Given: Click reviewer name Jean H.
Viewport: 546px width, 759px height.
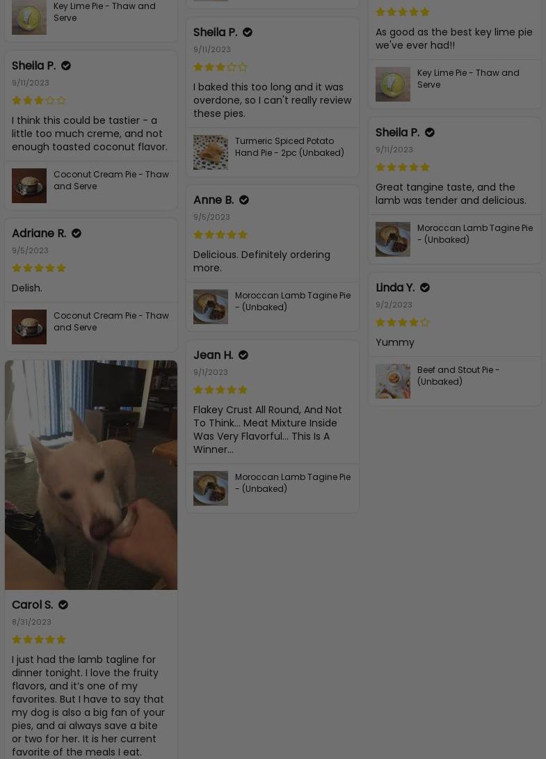Looking at the screenshot, I should [x=213, y=355].
